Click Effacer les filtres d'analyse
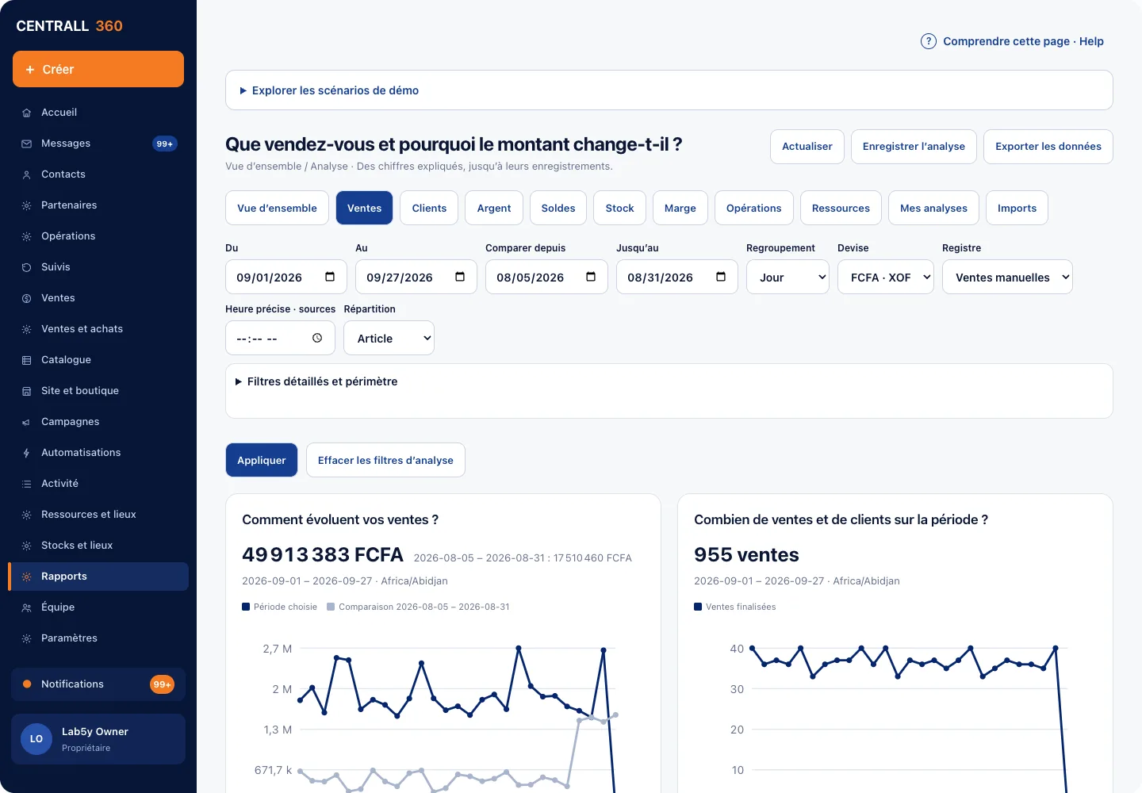 pos(385,460)
